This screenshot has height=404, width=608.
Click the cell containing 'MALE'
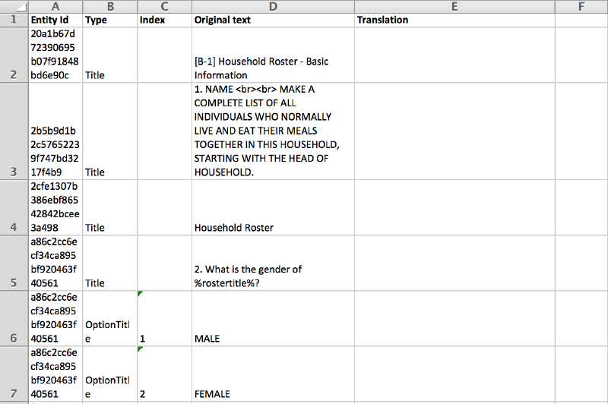(x=273, y=319)
